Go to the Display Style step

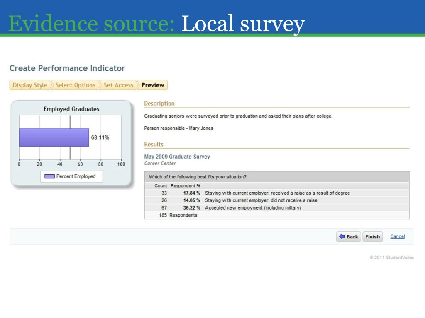coord(30,85)
